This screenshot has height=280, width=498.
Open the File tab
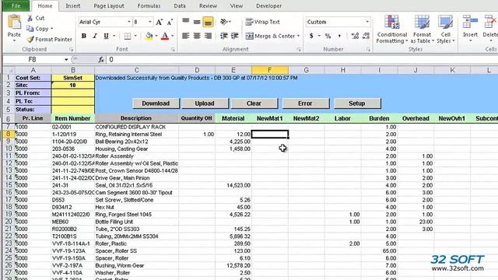click(x=16, y=5)
